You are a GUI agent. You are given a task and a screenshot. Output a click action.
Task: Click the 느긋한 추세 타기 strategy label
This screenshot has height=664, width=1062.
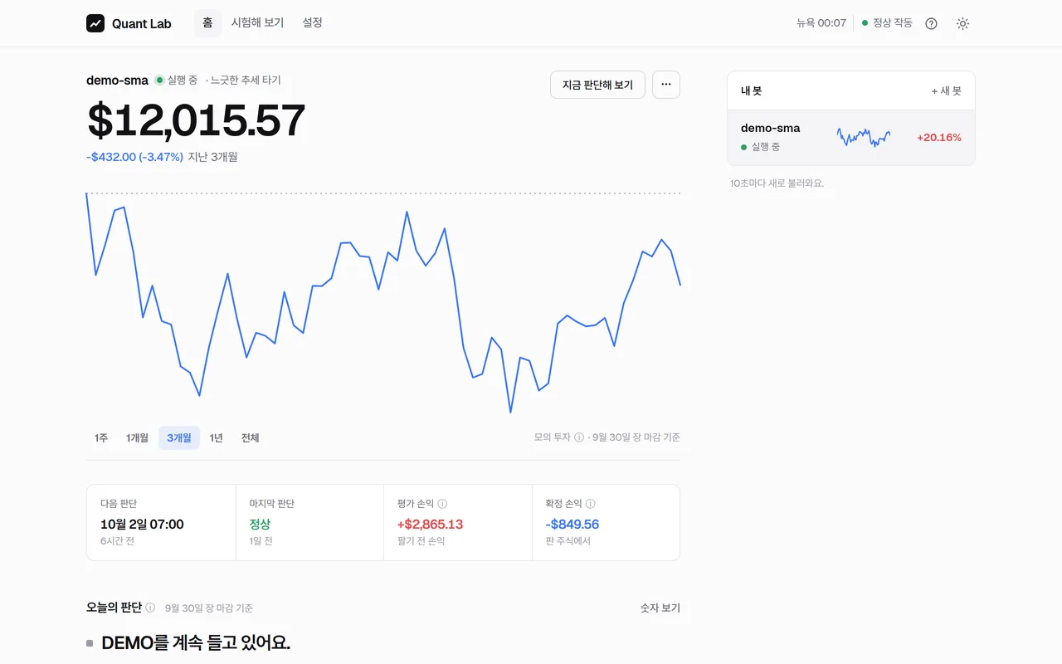click(246, 81)
